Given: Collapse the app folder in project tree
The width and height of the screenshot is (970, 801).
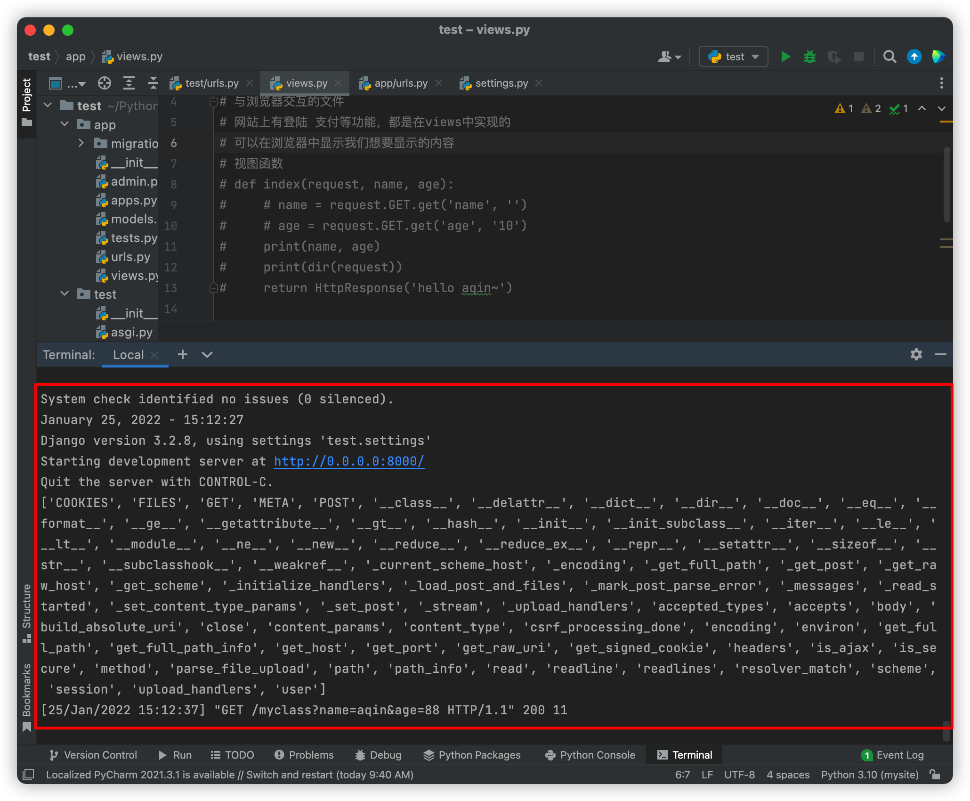Looking at the screenshot, I should click(x=65, y=124).
